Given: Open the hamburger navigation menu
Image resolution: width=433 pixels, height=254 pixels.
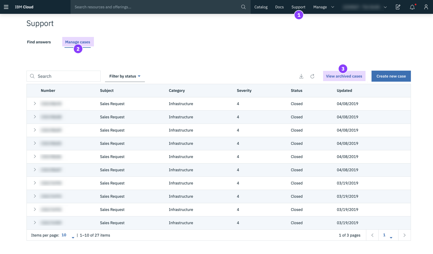Looking at the screenshot, I should [6, 7].
